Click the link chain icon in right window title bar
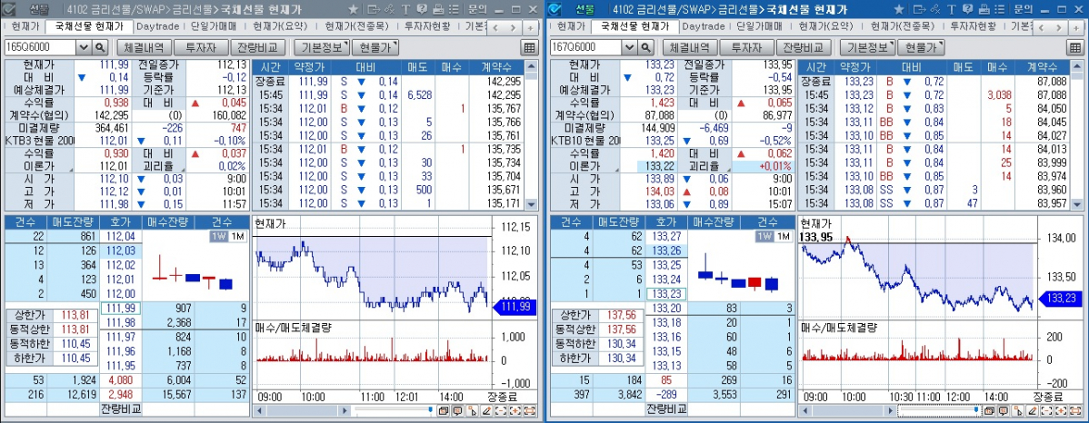The width and height of the screenshot is (1089, 423). [934, 10]
